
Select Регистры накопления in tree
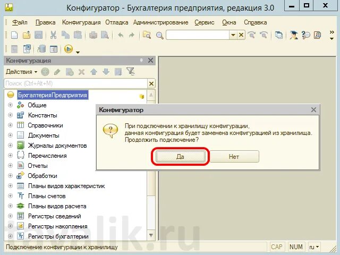58,226
